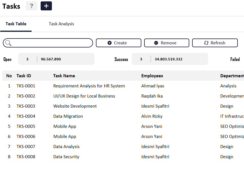244x170 pixels.
Task: Click the plus icon beside Tasks title
Action: tap(46, 6)
